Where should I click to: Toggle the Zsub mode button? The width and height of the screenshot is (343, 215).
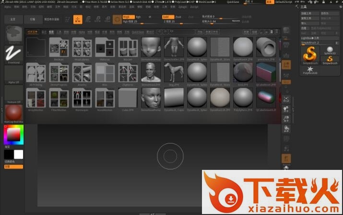(178, 17)
